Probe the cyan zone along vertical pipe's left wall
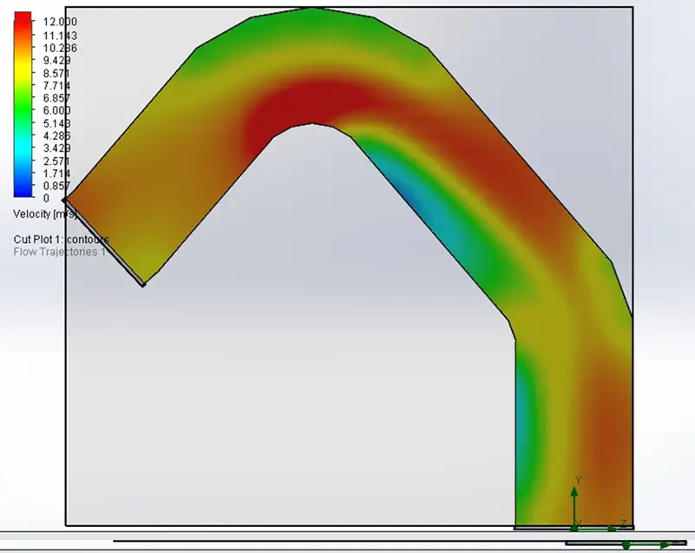 pos(524,412)
